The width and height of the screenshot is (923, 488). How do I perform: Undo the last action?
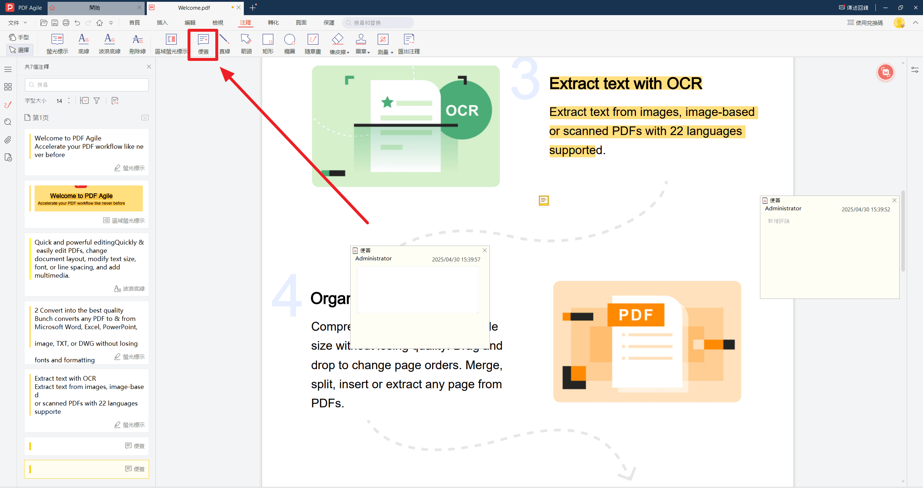pyautogui.click(x=77, y=23)
